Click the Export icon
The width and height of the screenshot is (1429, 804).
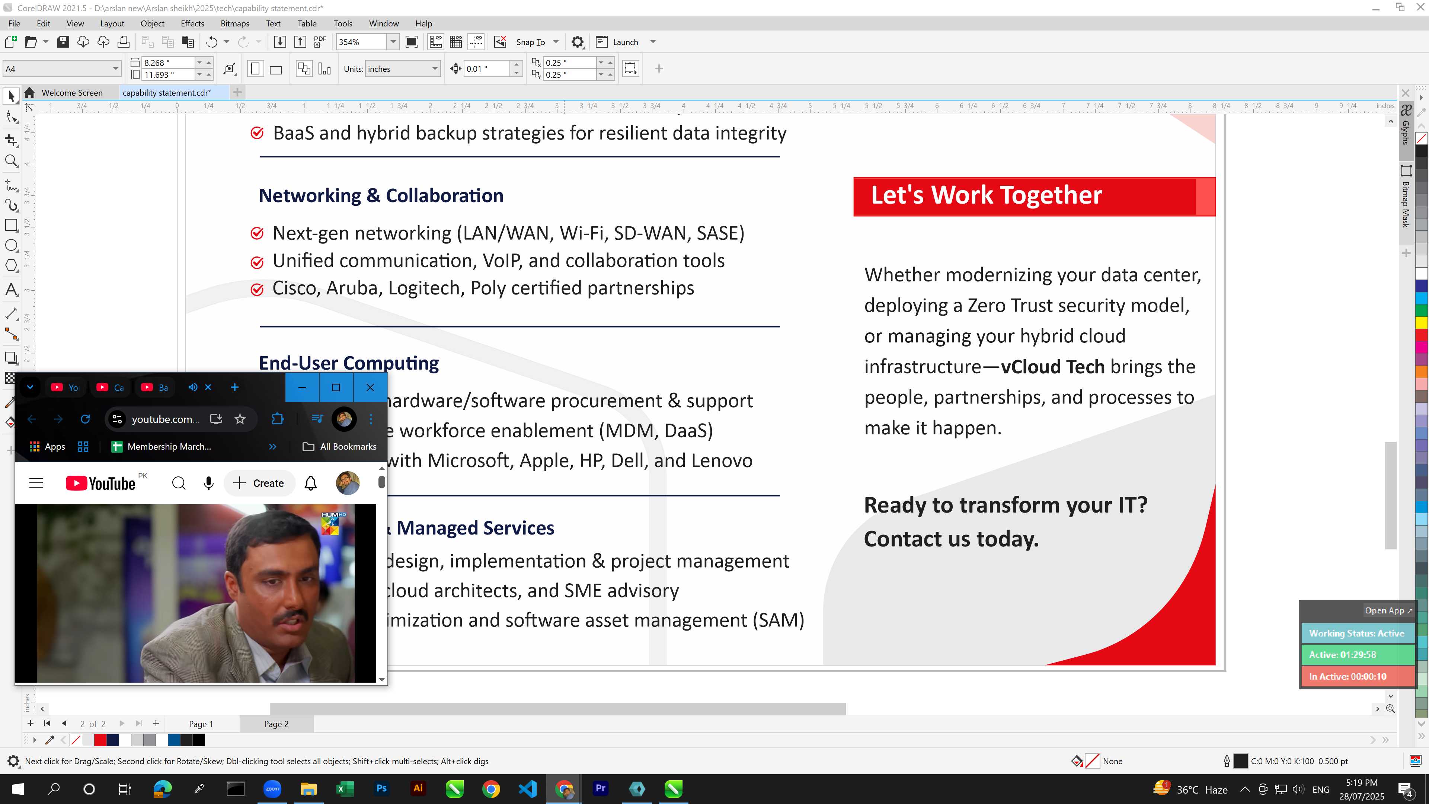pyautogui.click(x=300, y=42)
